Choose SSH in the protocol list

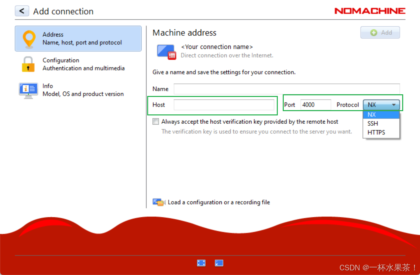coord(381,124)
